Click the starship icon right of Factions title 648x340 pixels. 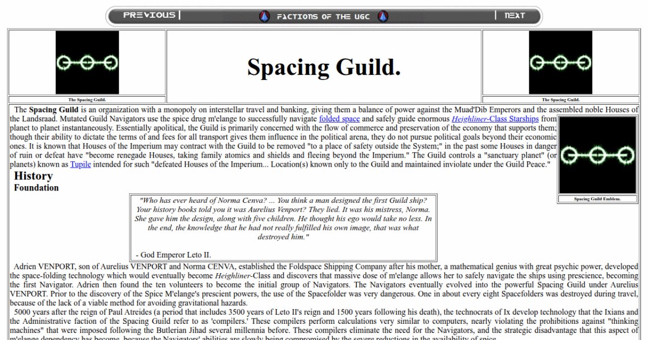pyautogui.click(x=383, y=16)
